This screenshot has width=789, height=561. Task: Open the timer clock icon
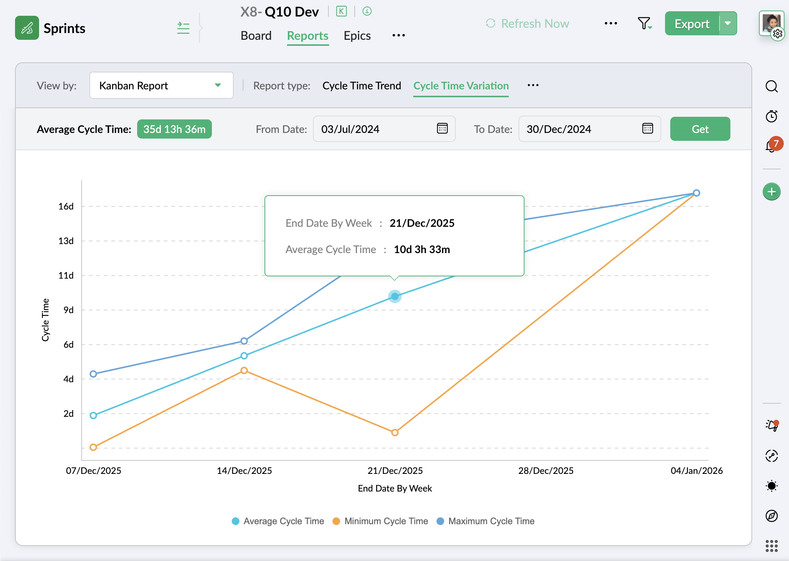(771, 116)
